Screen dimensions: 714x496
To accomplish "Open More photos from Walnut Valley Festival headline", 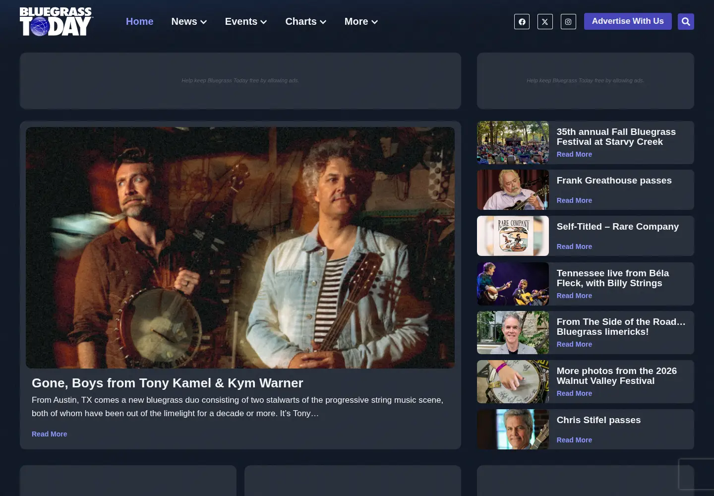I will pos(616,376).
